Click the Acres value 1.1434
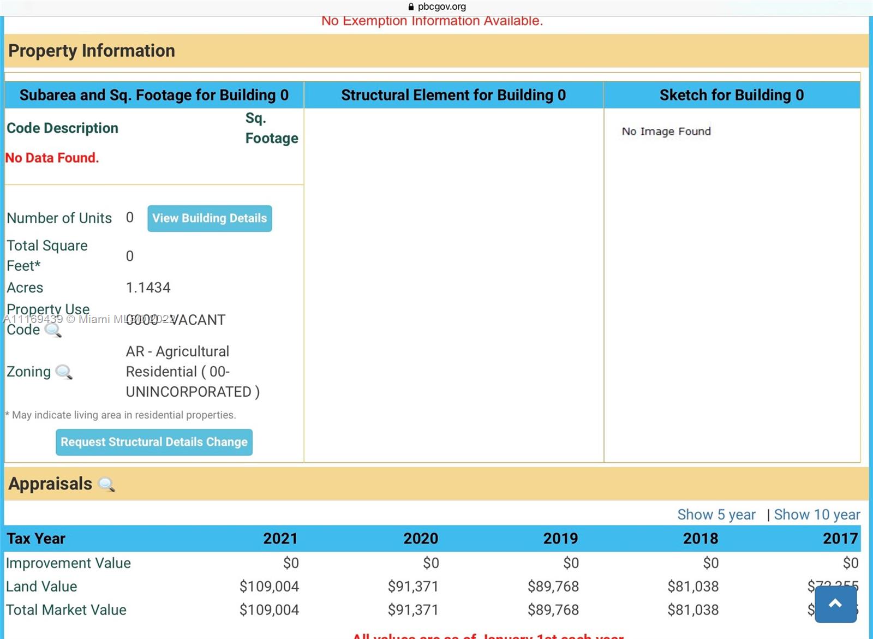This screenshot has height=639, width=873. [148, 288]
